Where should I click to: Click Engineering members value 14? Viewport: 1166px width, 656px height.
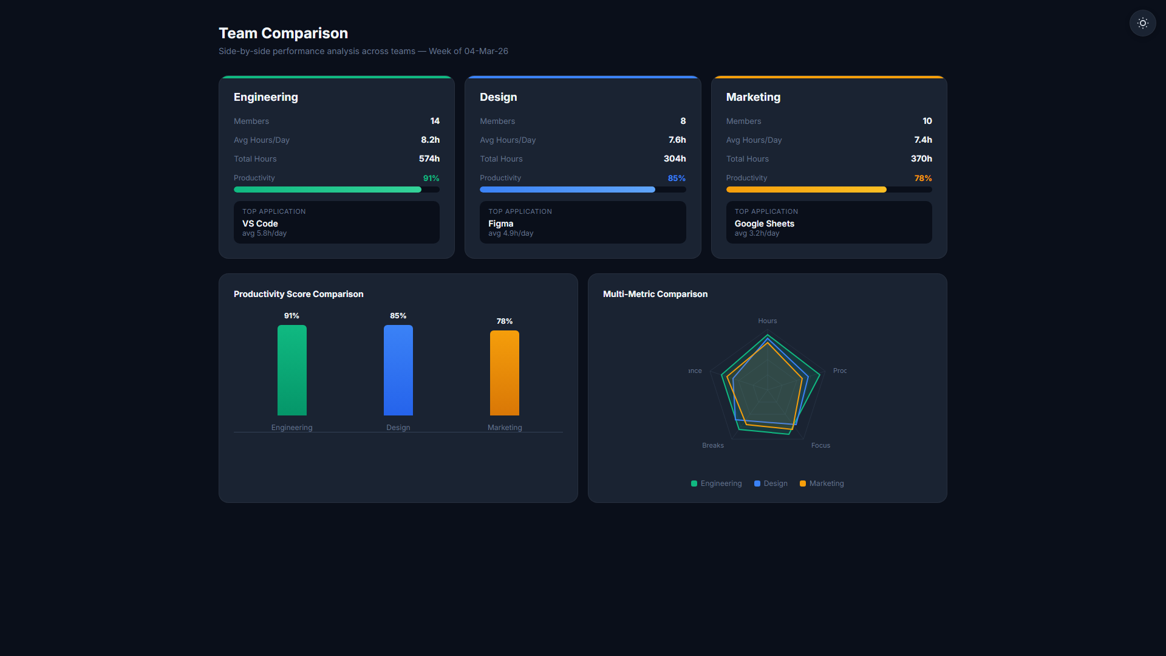click(x=435, y=121)
